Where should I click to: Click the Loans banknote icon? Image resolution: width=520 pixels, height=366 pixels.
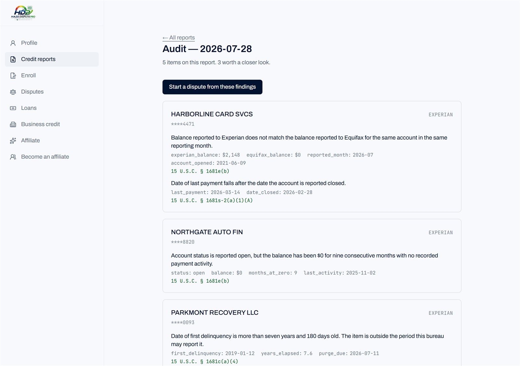pyautogui.click(x=13, y=108)
